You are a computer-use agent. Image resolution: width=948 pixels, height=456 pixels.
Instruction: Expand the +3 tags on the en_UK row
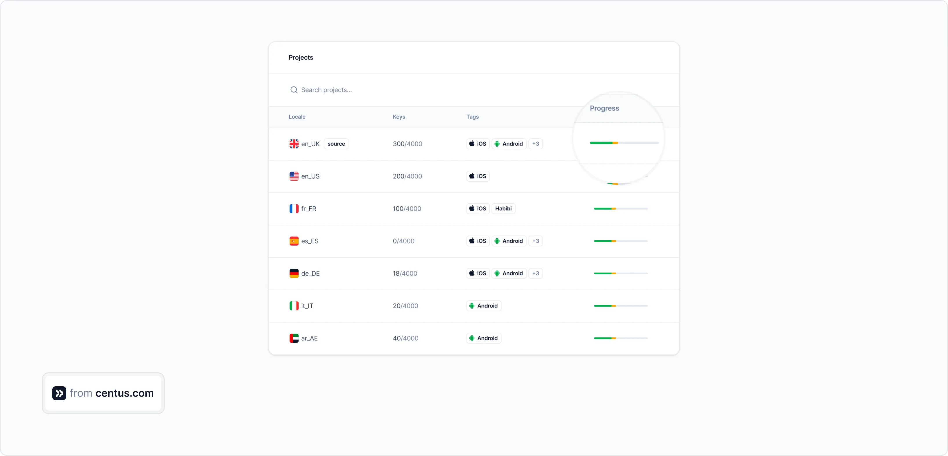536,144
